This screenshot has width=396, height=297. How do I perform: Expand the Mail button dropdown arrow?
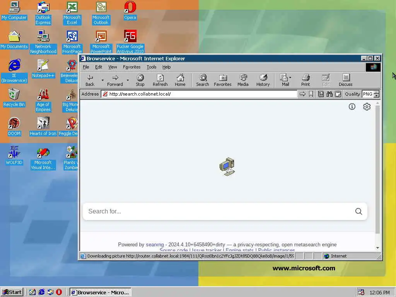tap(290, 77)
